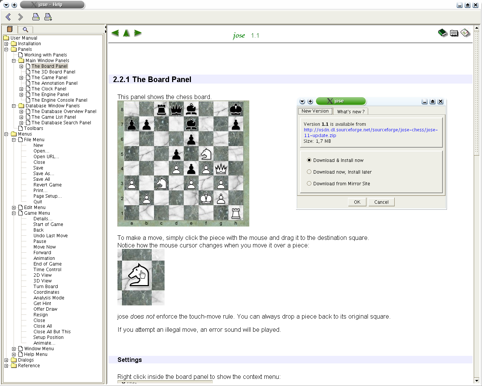Open Working with Panels topic
The image size is (482, 386).
tap(46, 55)
